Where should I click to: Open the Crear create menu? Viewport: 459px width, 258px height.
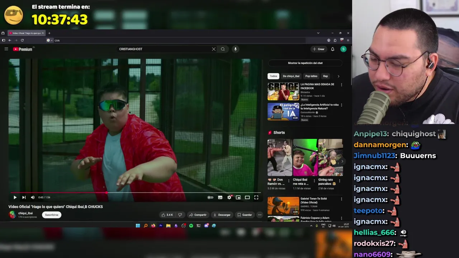(318, 49)
